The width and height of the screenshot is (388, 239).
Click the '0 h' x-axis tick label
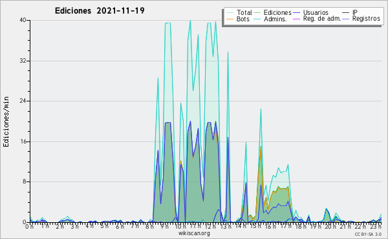point(30,226)
